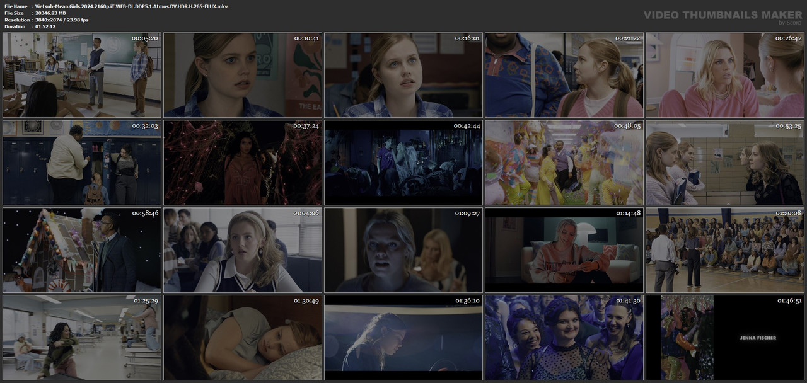Select the thumbnail at 01:36:10
This screenshot has height=383, width=807.
(x=403, y=338)
